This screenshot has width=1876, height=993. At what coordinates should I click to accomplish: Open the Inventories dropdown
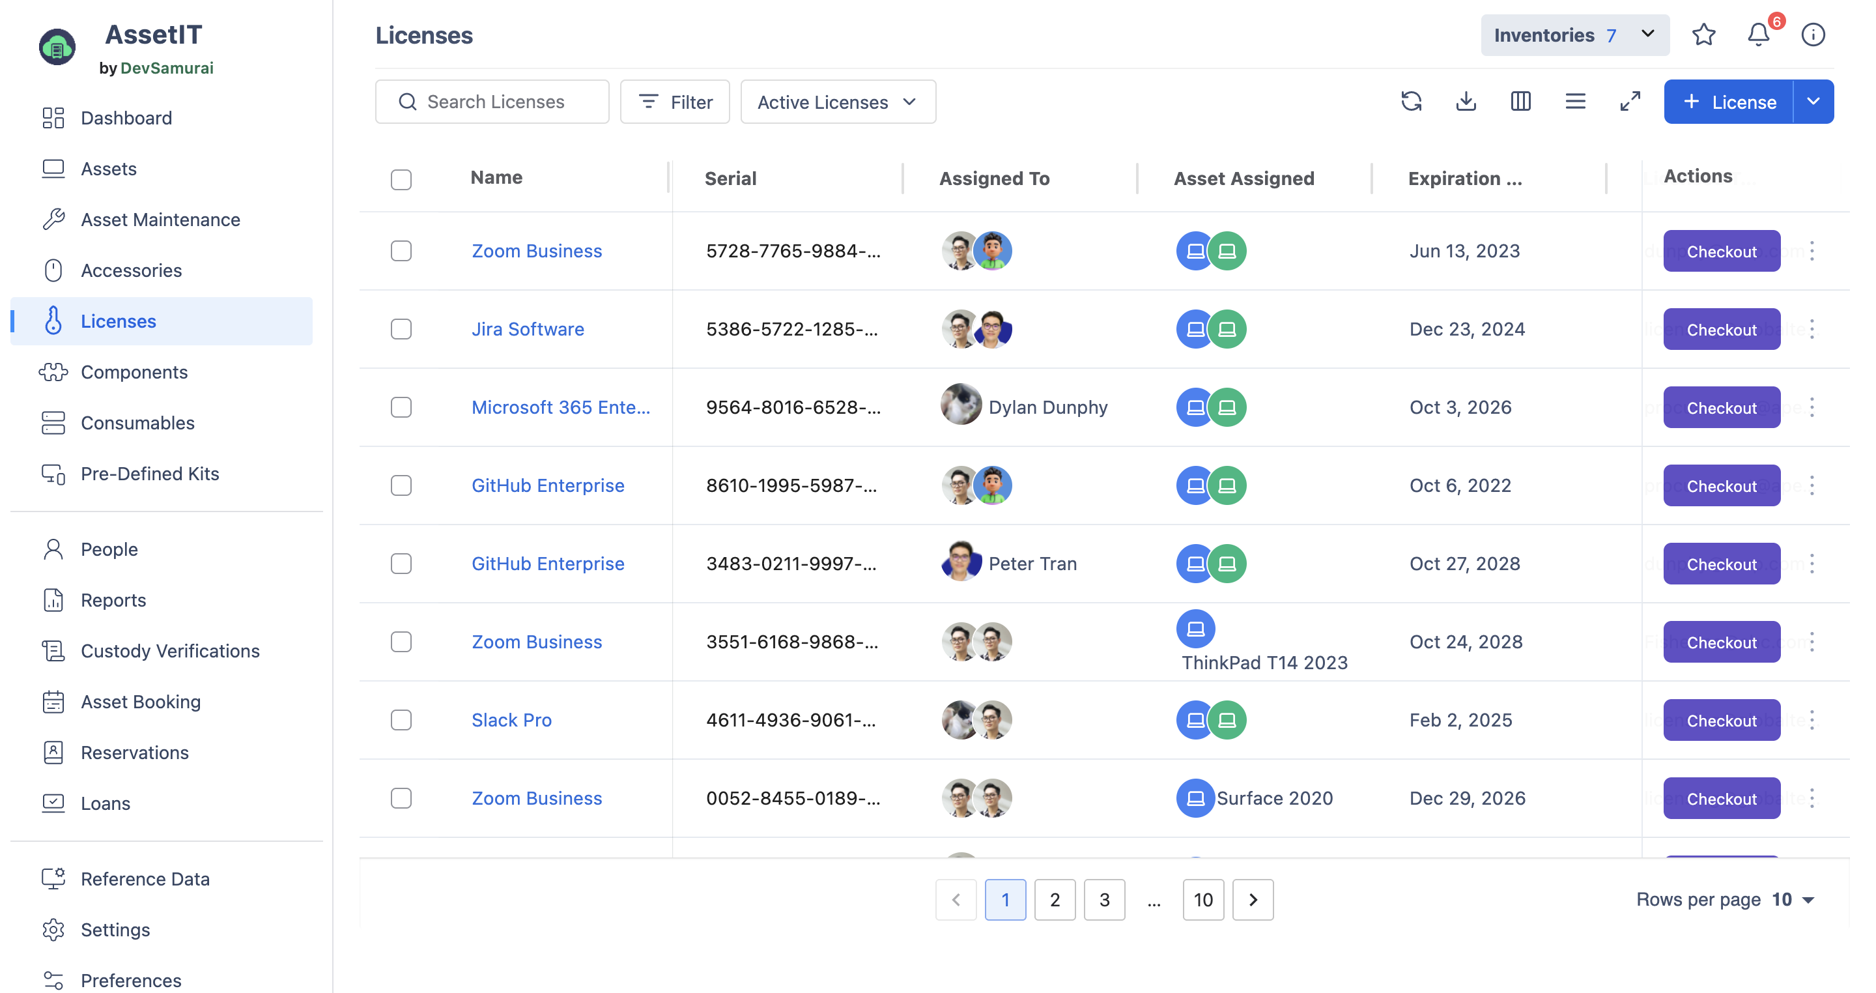[x=1574, y=35]
